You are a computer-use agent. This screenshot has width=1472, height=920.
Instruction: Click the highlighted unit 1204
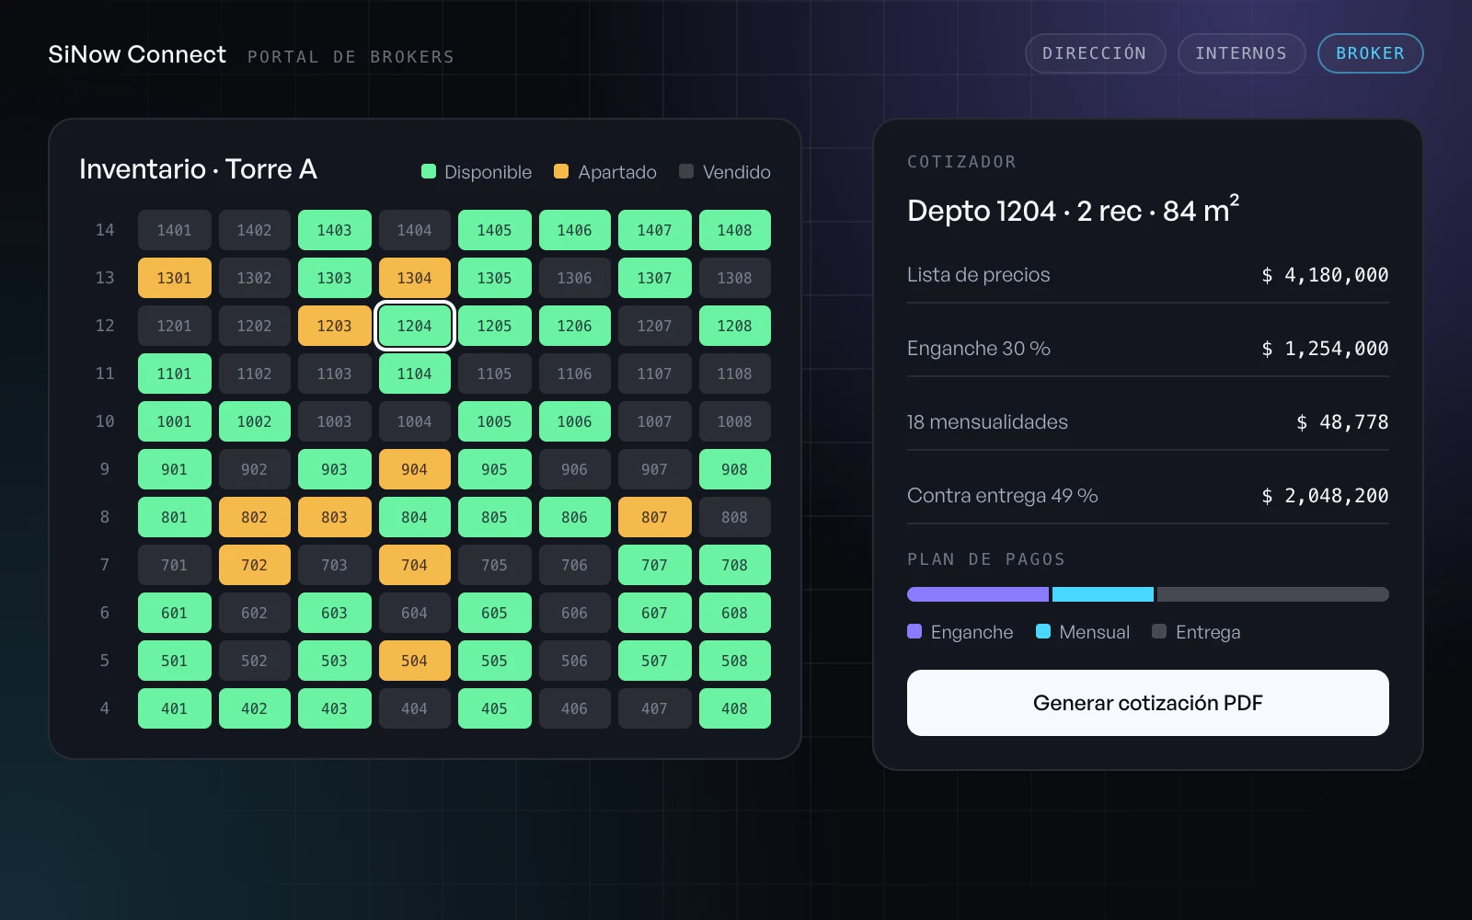tap(415, 326)
